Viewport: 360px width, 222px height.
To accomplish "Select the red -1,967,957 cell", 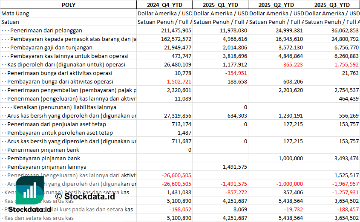I will (x=332, y=184).
